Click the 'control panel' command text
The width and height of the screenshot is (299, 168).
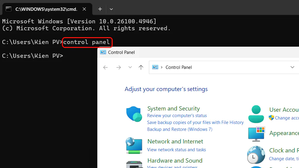pyautogui.click(x=87, y=42)
